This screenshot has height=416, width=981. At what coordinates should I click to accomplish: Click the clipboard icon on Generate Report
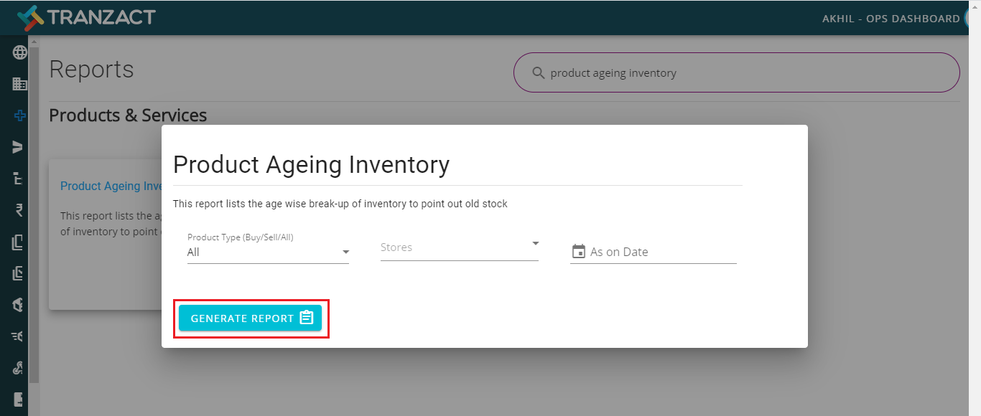pyautogui.click(x=307, y=318)
